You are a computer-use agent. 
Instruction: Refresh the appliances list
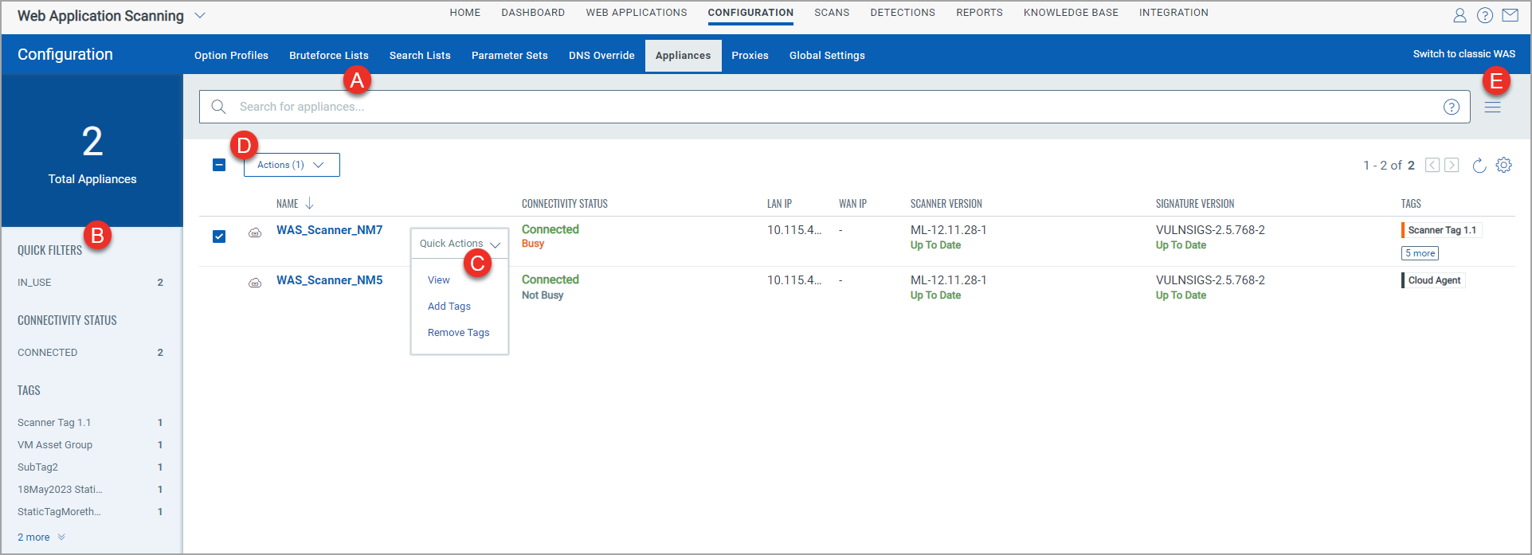tap(1479, 165)
